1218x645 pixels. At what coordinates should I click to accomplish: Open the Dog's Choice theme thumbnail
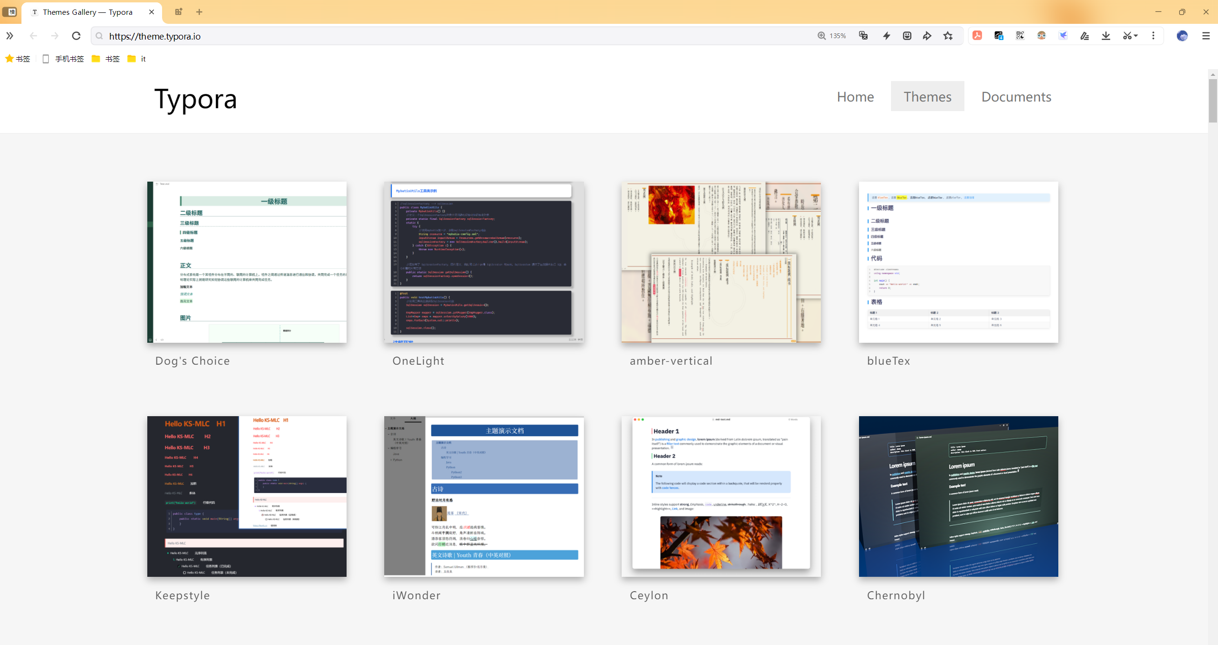click(247, 262)
